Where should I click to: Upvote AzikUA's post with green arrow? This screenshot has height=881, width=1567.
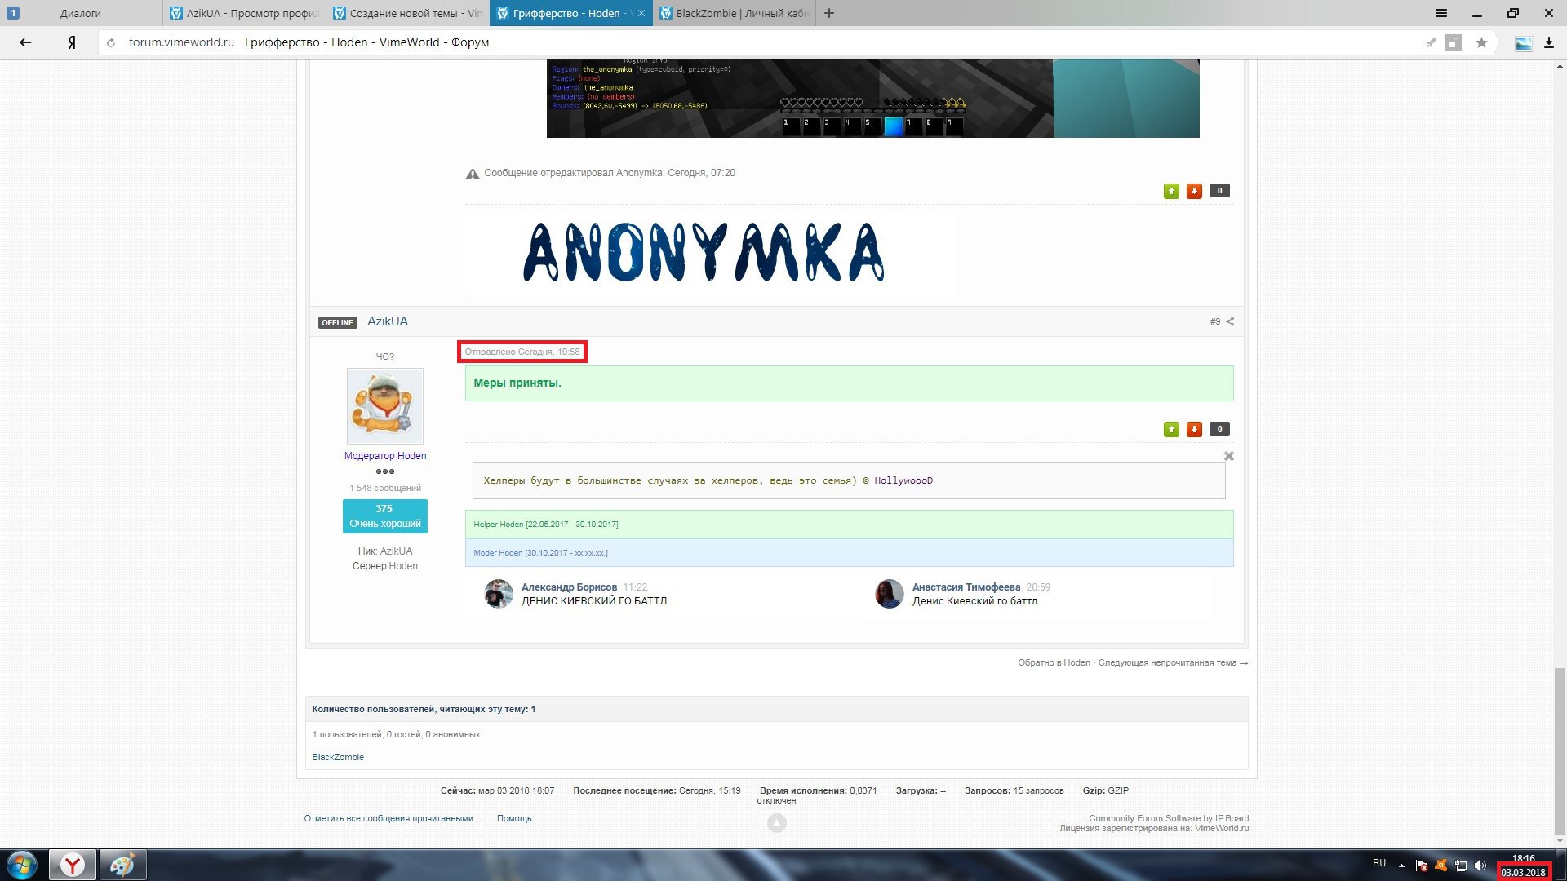pos(1171,429)
